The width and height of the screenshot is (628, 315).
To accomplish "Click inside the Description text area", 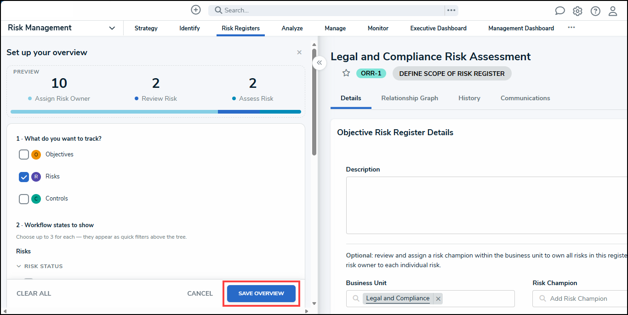I will pyautogui.click(x=487, y=205).
